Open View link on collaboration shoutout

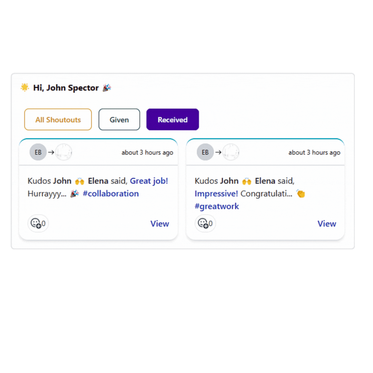[x=160, y=224]
